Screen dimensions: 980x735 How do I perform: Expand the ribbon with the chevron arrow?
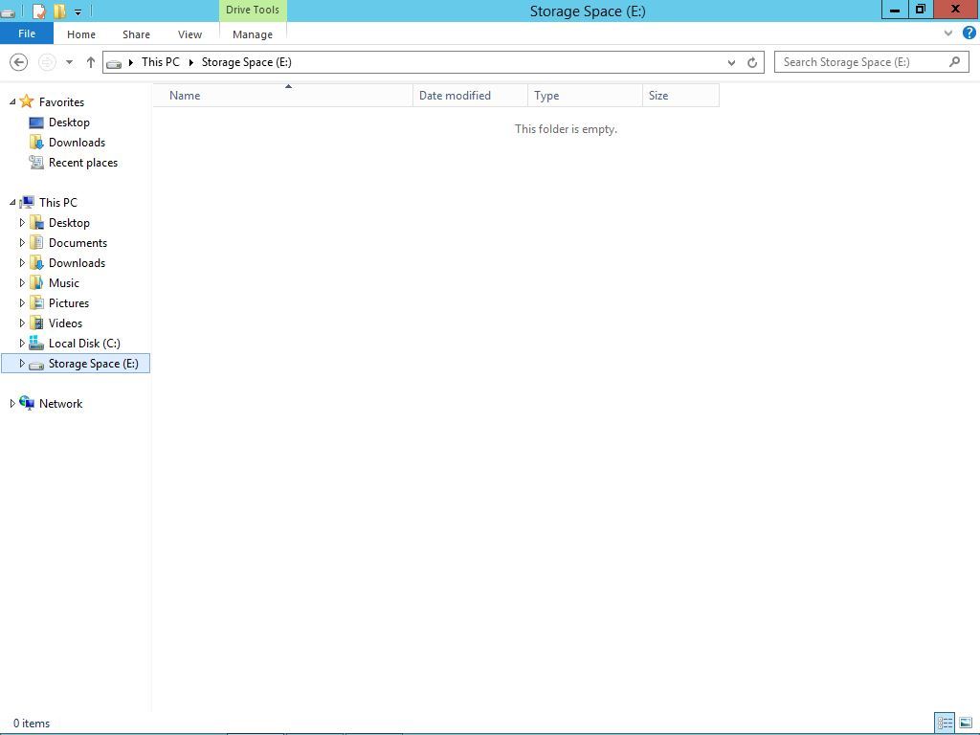coord(948,33)
